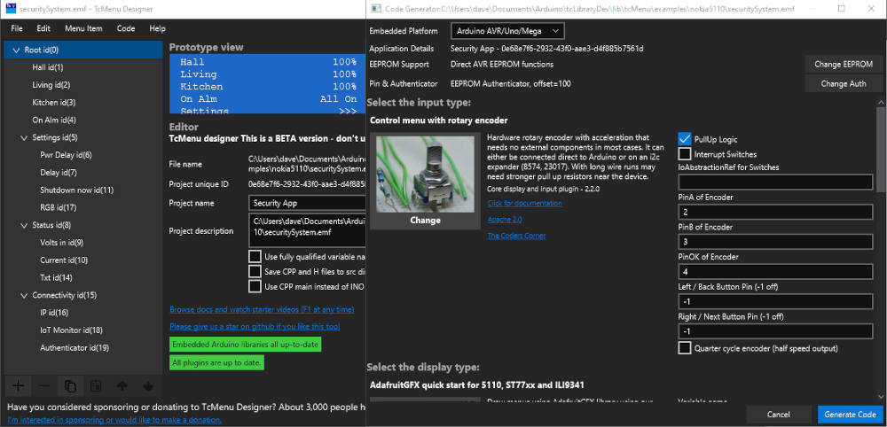The height and width of the screenshot is (427, 887).
Task: Paste menu item clipboard icon
Action: (x=96, y=386)
